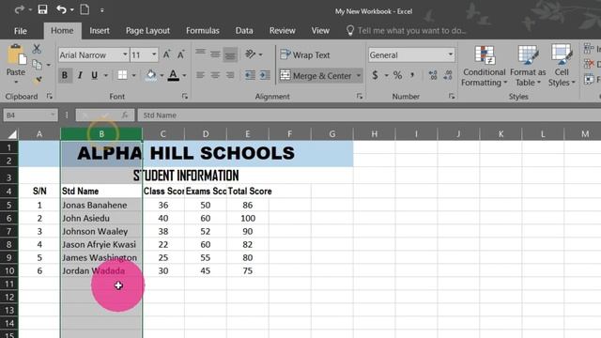Open Format as Table menu
601x338 pixels.
(528, 66)
